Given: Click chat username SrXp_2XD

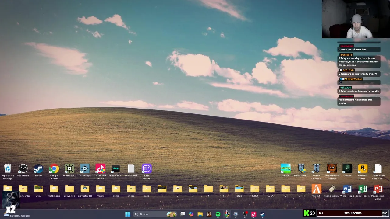Looking at the screenshot, I should pyautogui.click(x=348, y=70).
